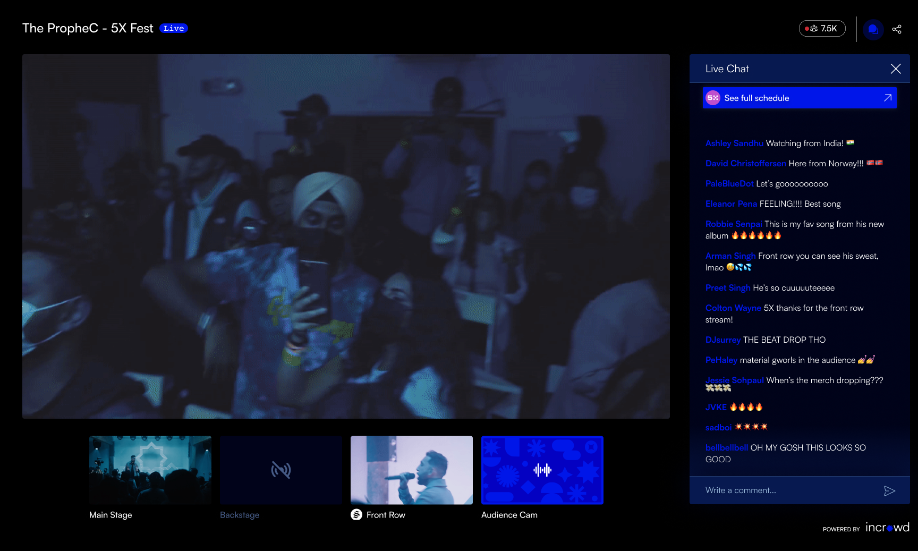Click the PaleBlueDot username in chat
The width and height of the screenshot is (918, 551).
click(729, 184)
